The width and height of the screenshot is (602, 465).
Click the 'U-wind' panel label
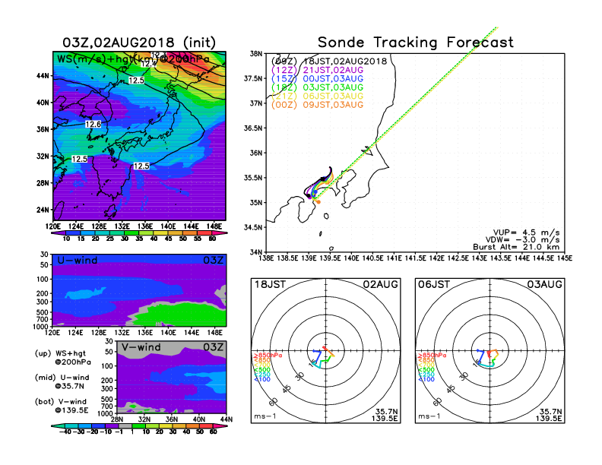pos(78,261)
